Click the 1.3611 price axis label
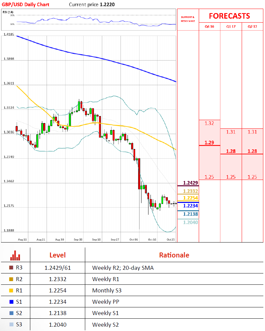 coord(9,83)
